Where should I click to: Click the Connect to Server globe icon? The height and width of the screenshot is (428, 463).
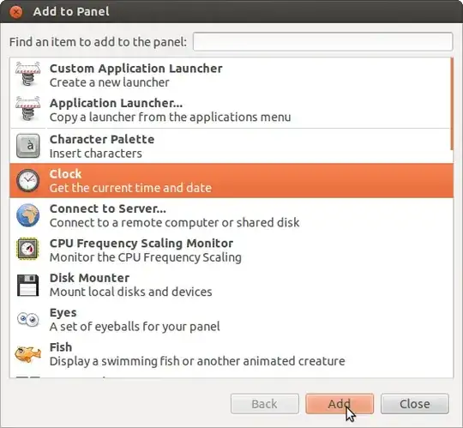(27, 215)
